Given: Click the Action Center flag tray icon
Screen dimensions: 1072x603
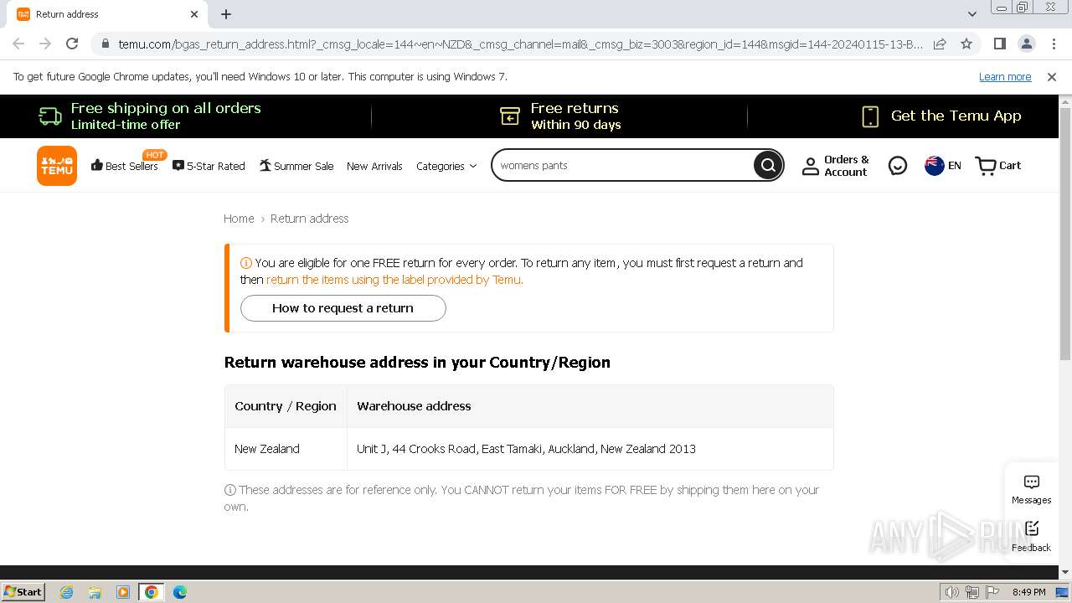Looking at the screenshot, I should point(992,592).
